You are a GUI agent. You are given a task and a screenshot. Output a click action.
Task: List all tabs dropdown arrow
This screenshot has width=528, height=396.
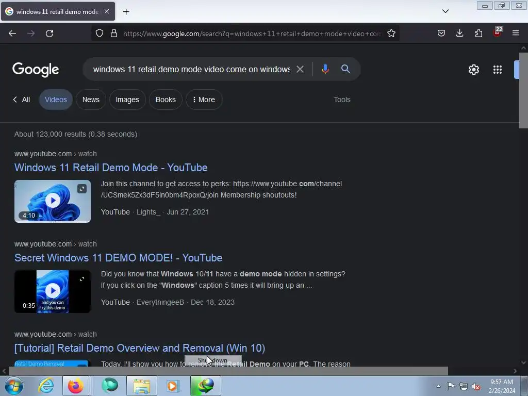(445, 11)
